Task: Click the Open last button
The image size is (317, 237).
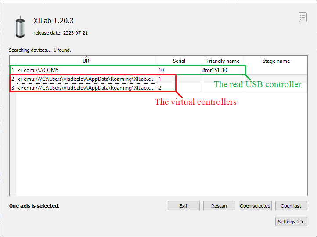Action: click(291, 206)
